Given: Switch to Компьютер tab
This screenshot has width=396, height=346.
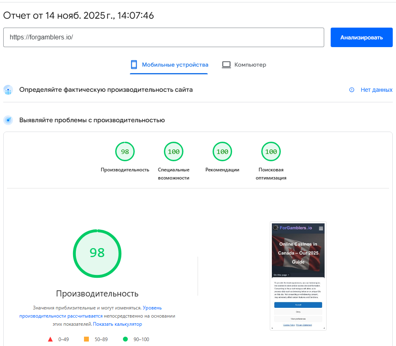Looking at the screenshot, I should [244, 65].
